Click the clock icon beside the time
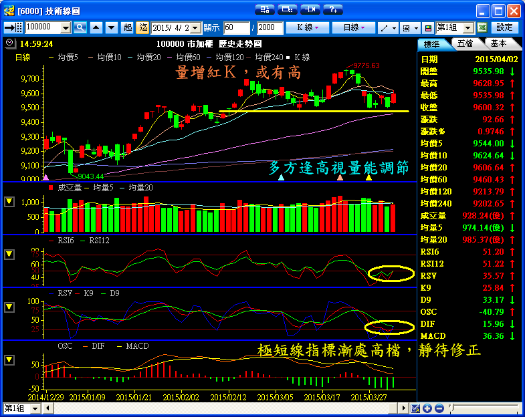 [8, 43]
